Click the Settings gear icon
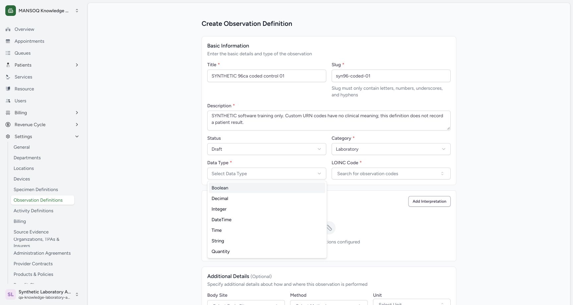The image size is (573, 305). point(8,136)
